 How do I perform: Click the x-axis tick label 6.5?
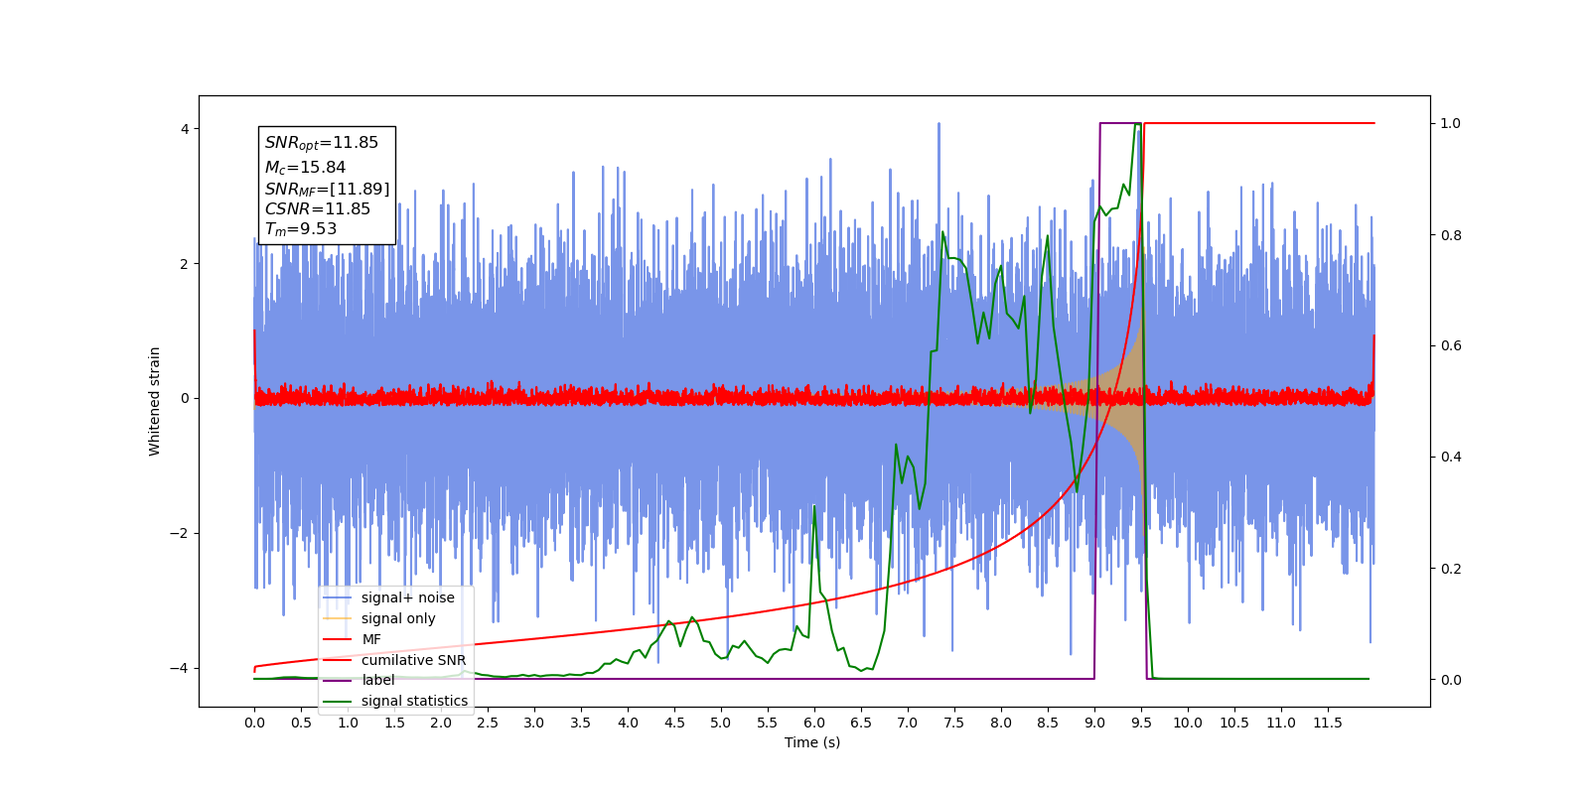tap(861, 723)
